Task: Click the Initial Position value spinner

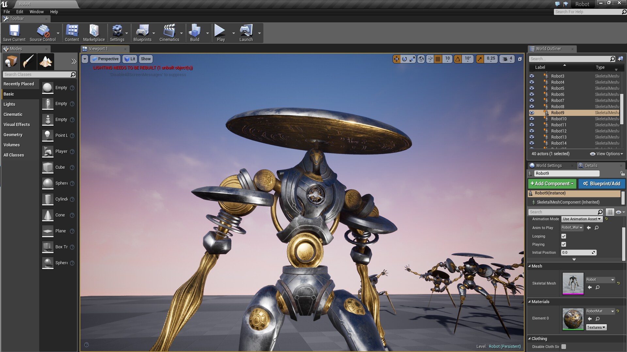Action: (x=594, y=252)
